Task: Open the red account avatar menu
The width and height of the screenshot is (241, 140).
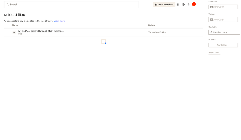Action: (x=194, y=4)
